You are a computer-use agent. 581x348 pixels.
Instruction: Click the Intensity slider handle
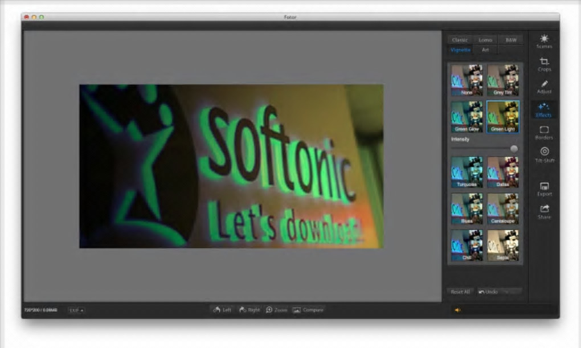pyautogui.click(x=514, y=149)
